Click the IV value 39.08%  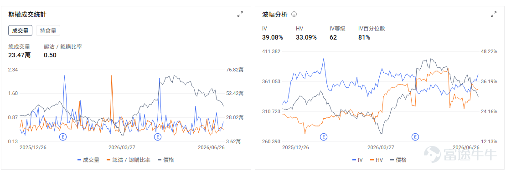coord(273,38)
